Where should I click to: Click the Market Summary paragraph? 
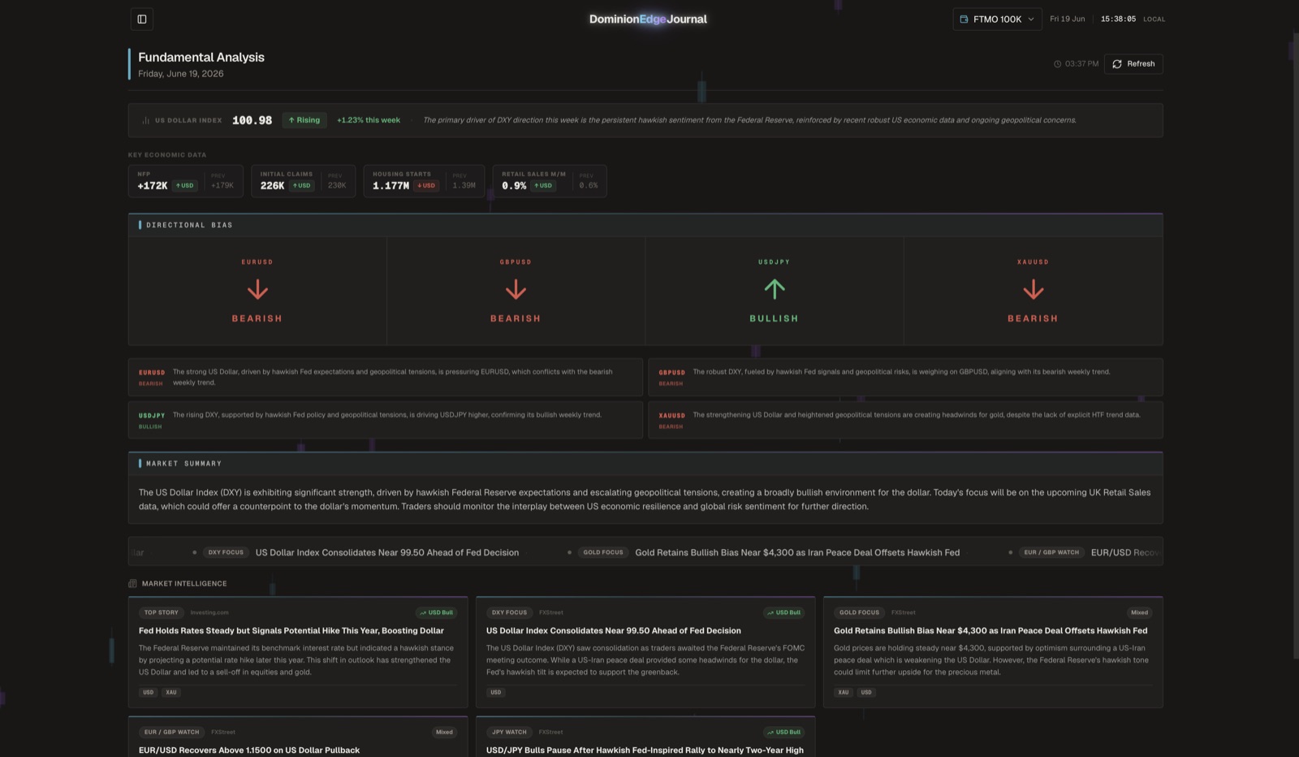tap(645, 499)
